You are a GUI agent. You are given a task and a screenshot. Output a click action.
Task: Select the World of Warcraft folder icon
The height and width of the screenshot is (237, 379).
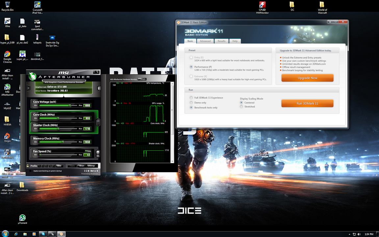pos(322,8)
